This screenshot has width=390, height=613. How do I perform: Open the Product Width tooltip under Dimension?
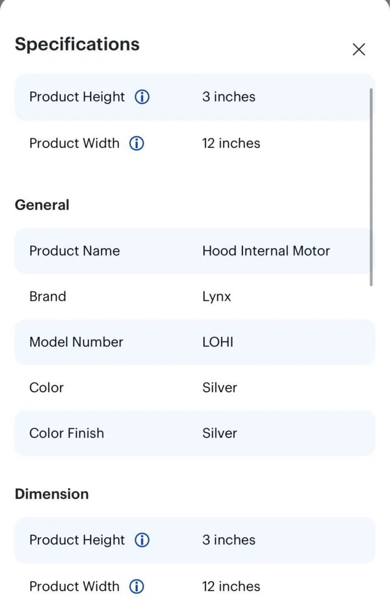(x=136, y=586)
